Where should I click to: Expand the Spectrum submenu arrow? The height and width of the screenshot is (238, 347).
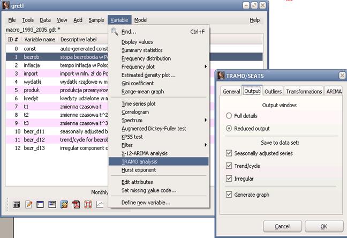206,120
